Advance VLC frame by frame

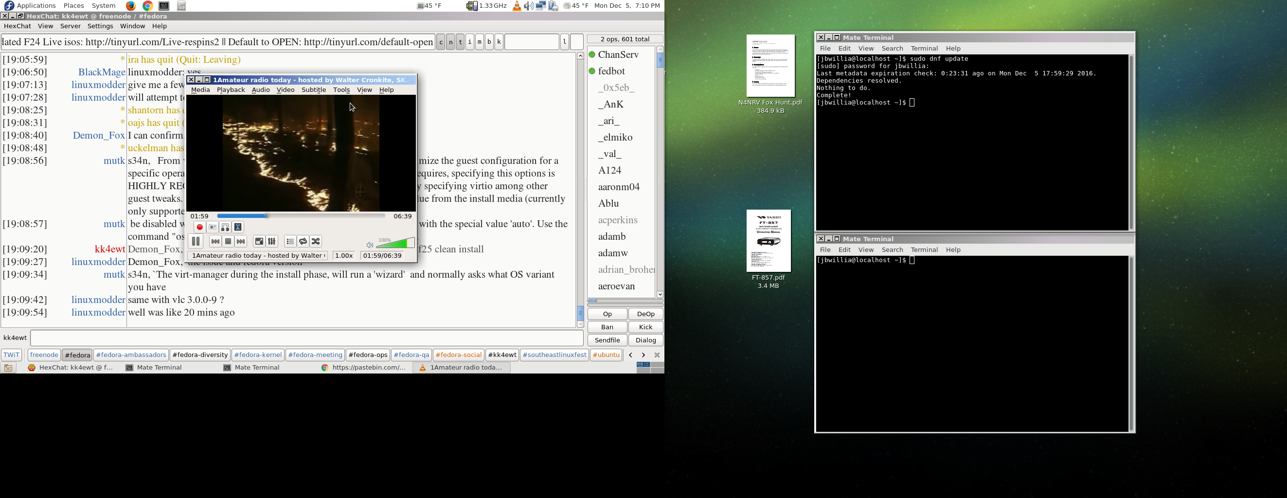238,228
